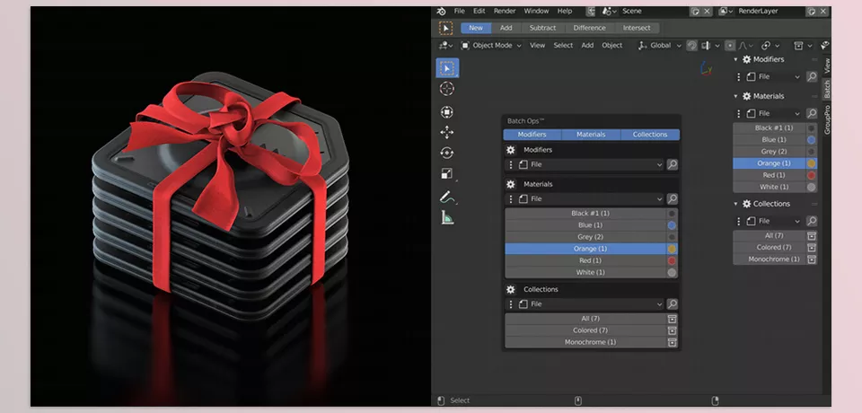Click archive icon beside popup Monochrome collection

672,342
